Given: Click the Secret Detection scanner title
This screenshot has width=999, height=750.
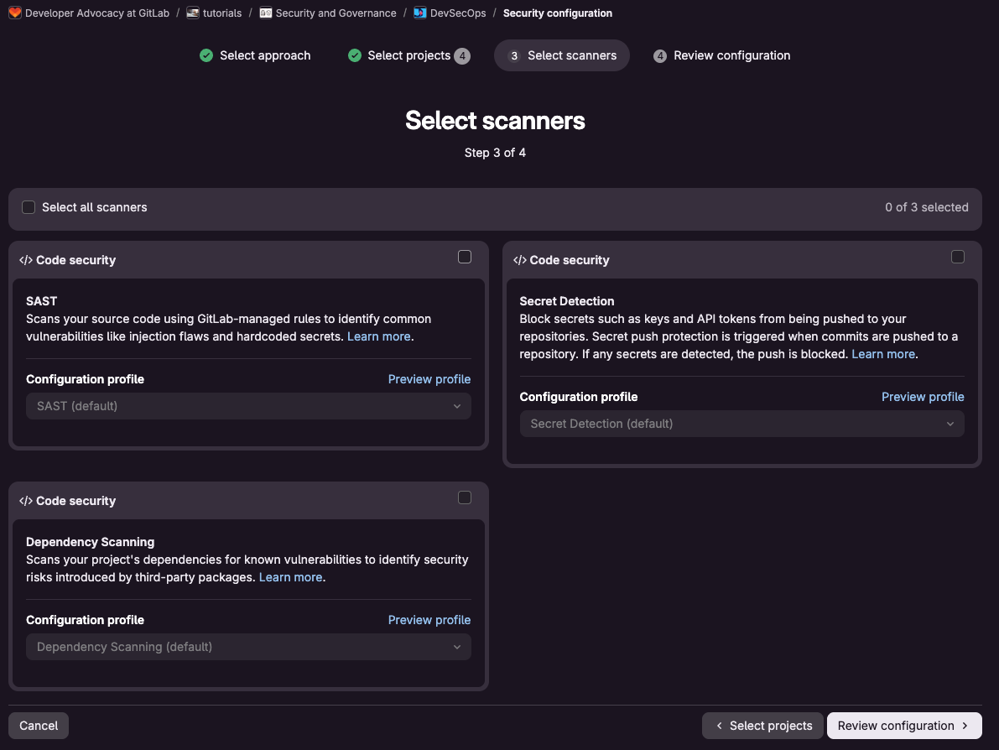Looking at the screenshot, I should [x=566, y=301].
